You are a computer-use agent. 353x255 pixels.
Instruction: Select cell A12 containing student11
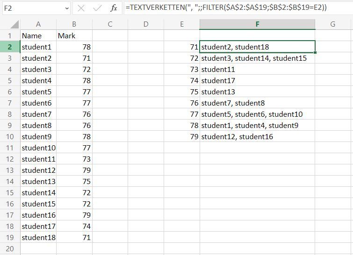coord(38,159)
